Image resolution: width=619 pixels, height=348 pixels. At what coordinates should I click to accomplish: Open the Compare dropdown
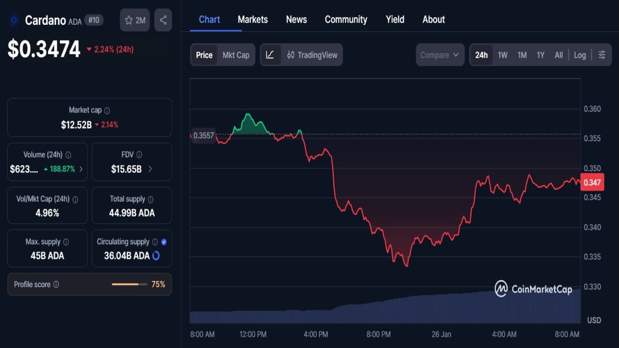click(439, 55)
